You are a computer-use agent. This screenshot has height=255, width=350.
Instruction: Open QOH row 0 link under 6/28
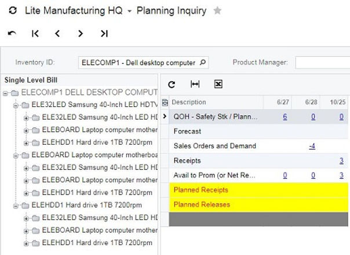313,117
